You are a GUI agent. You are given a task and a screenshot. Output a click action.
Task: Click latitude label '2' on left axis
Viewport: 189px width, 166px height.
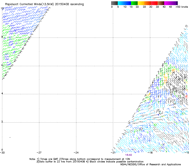pyautogui.click(x=2, y=122)
